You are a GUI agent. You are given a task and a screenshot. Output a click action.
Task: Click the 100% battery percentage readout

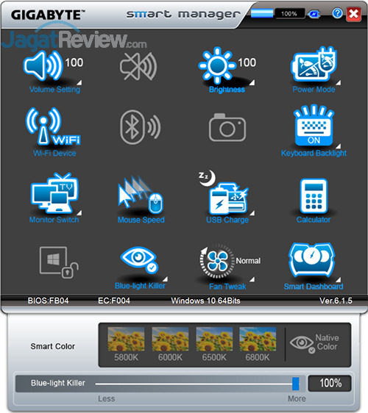point(289,13)
